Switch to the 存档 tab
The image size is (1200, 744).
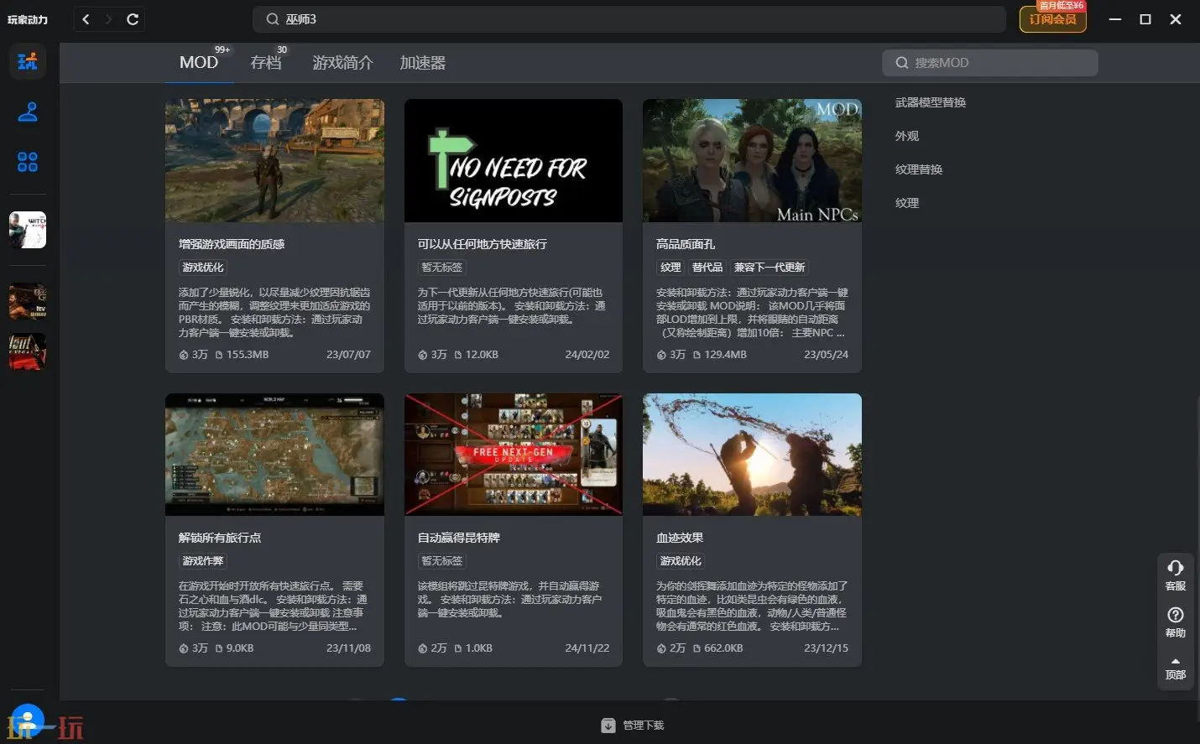pyautogui.click(x=266, y=63)
